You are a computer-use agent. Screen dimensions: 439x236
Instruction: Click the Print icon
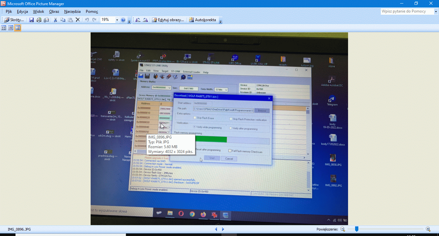(x=39, y=20)
